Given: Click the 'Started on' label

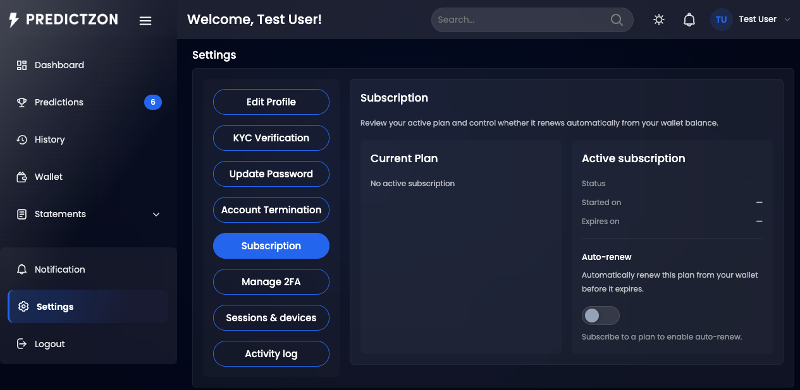Looking at the screenshot, I should pos(601,203).
